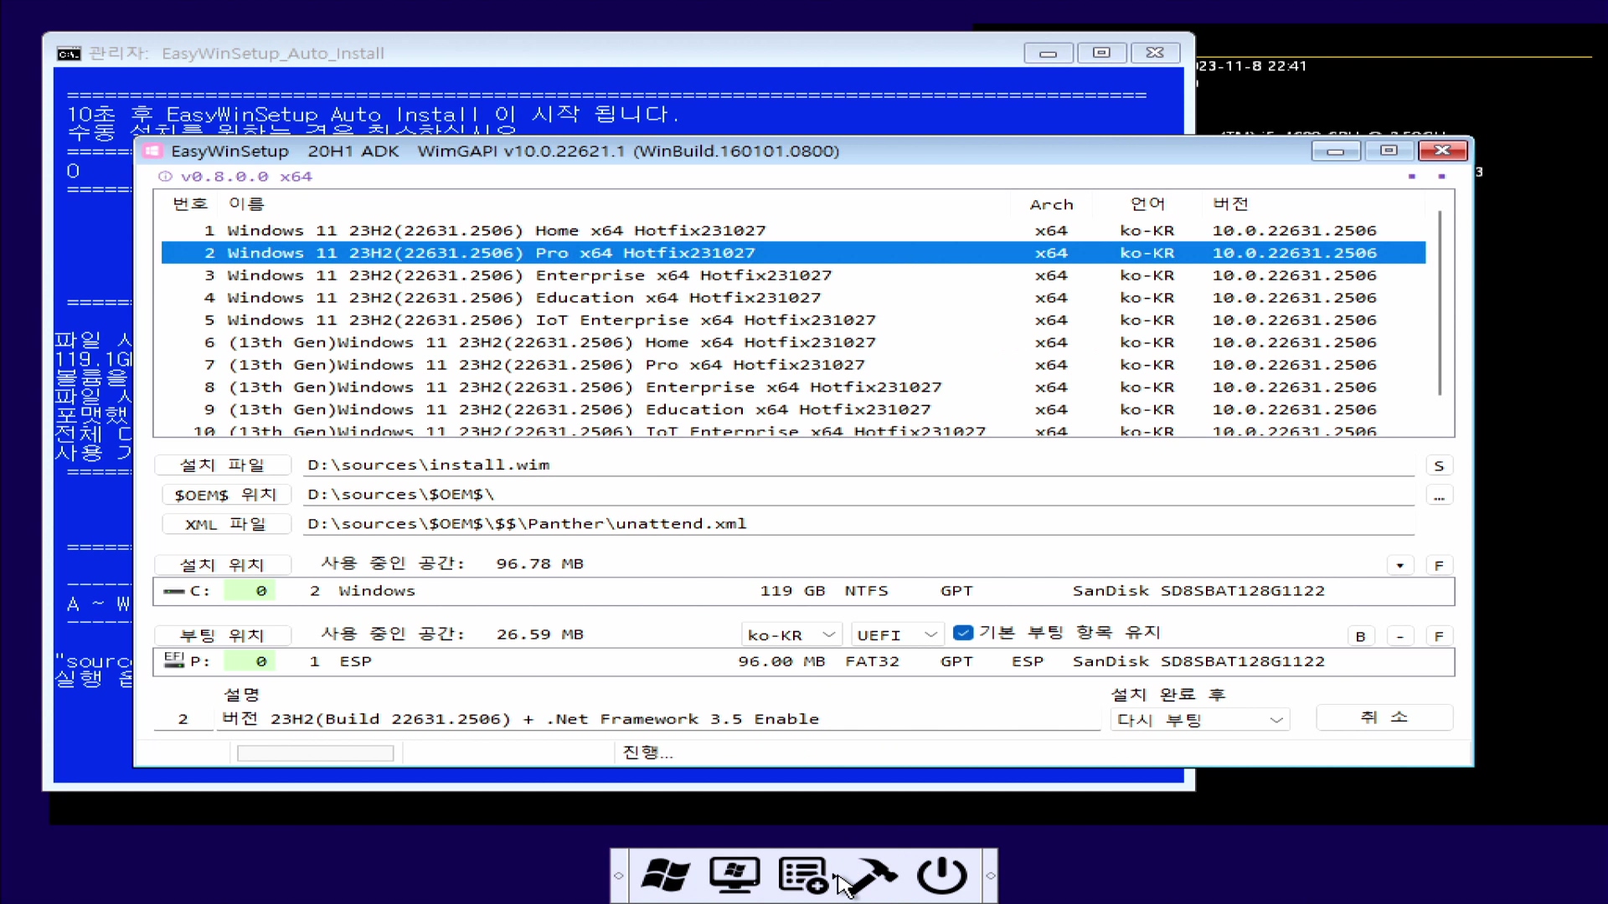Open the ko-KR boot language dropdown
Image resolution: width=1608 pixels, height=904 pixels.
point(791,635)
